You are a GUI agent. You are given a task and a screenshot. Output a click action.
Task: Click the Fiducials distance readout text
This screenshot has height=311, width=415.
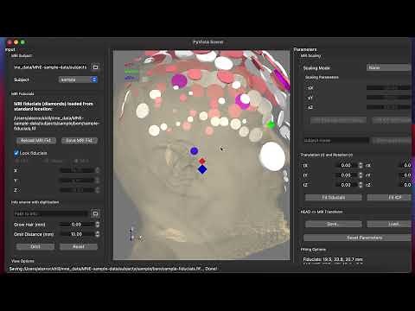[x=333, y=259]
